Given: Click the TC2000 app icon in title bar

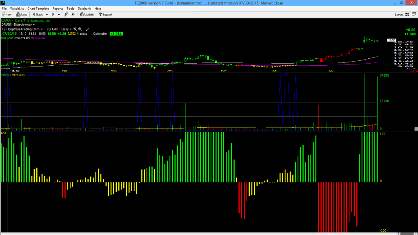Looking at the screenshot, I should (3, 3).
